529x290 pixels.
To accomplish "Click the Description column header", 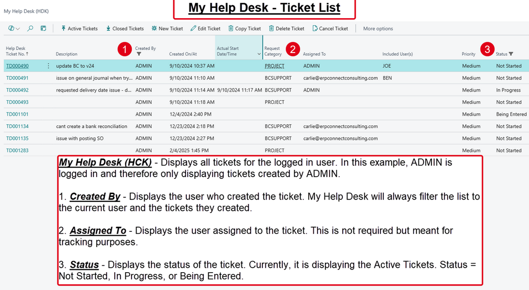I will [x=66, y=54].
